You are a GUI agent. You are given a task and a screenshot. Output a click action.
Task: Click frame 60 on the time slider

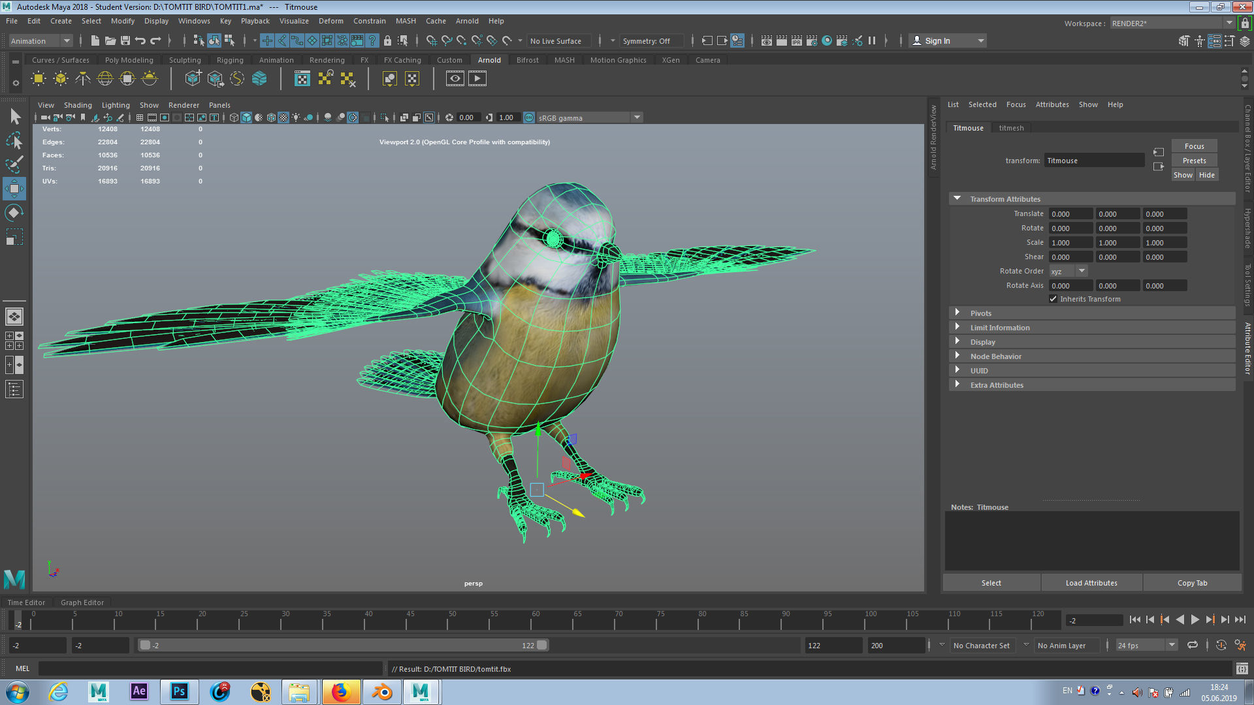click(x=536, y=620)
